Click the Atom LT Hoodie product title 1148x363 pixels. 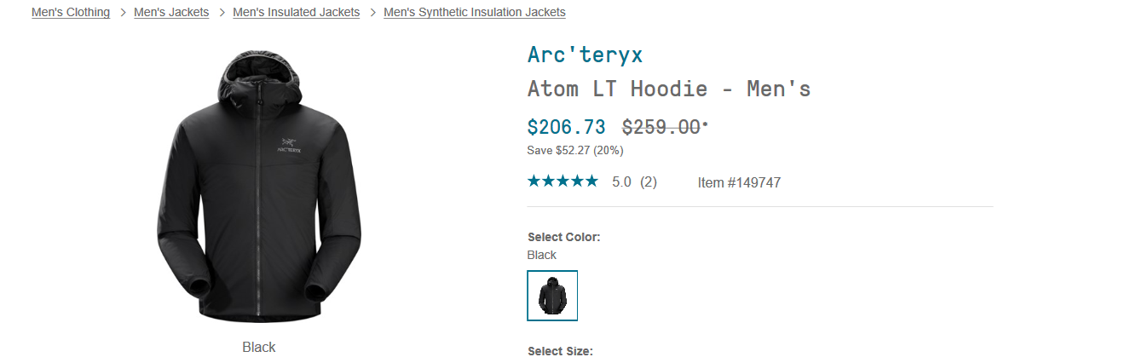click(669, 89)
